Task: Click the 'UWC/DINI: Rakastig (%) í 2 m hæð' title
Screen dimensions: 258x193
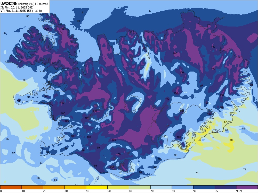Action: [x=24, y=4]
